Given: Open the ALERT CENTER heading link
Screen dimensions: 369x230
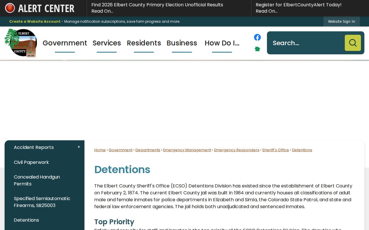Looking at the screenshot, I should click(46, 8).
